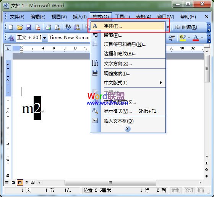
Task: Switch to Web Layout view icon
Action: click(x=13, y=182)
